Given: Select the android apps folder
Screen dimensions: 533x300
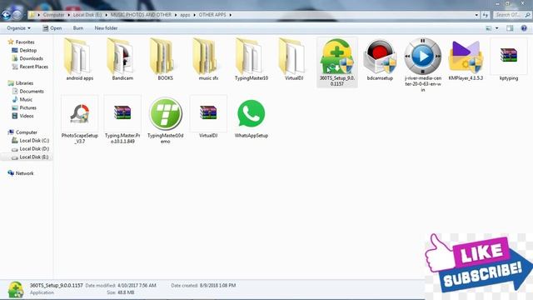Looking at the screenshot, I should pyautogui.click(x=79, y=59).
